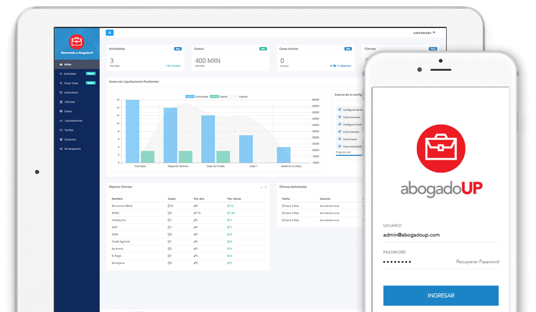Open the 21 T. Abiertos link
This screenshot has width=536, height=312.
coord(340,66)
